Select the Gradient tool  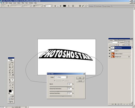click(12, 75)
